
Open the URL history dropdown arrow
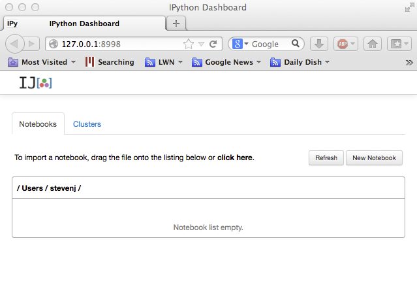[x=201, y=44]
